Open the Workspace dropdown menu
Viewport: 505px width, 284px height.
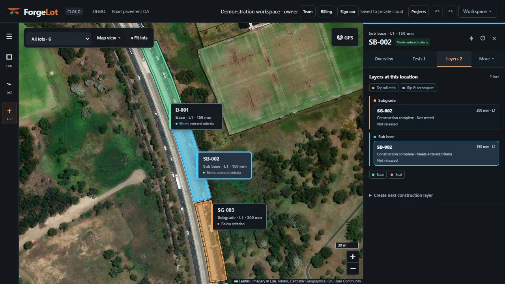tap(477, 11)
